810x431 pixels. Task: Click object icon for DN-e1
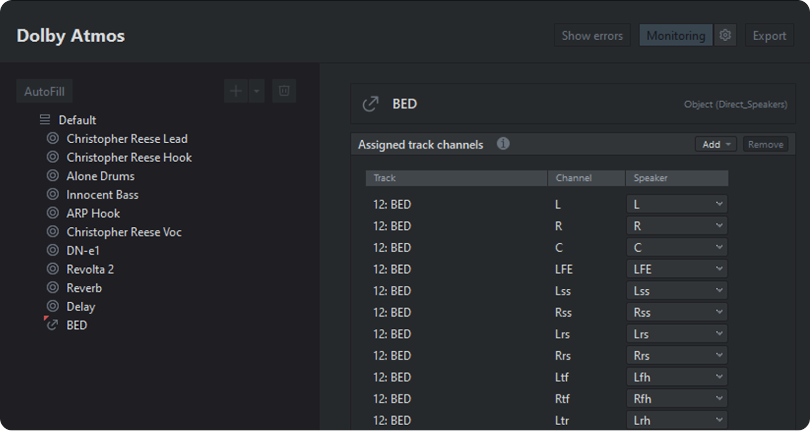(x=53, y=250)
